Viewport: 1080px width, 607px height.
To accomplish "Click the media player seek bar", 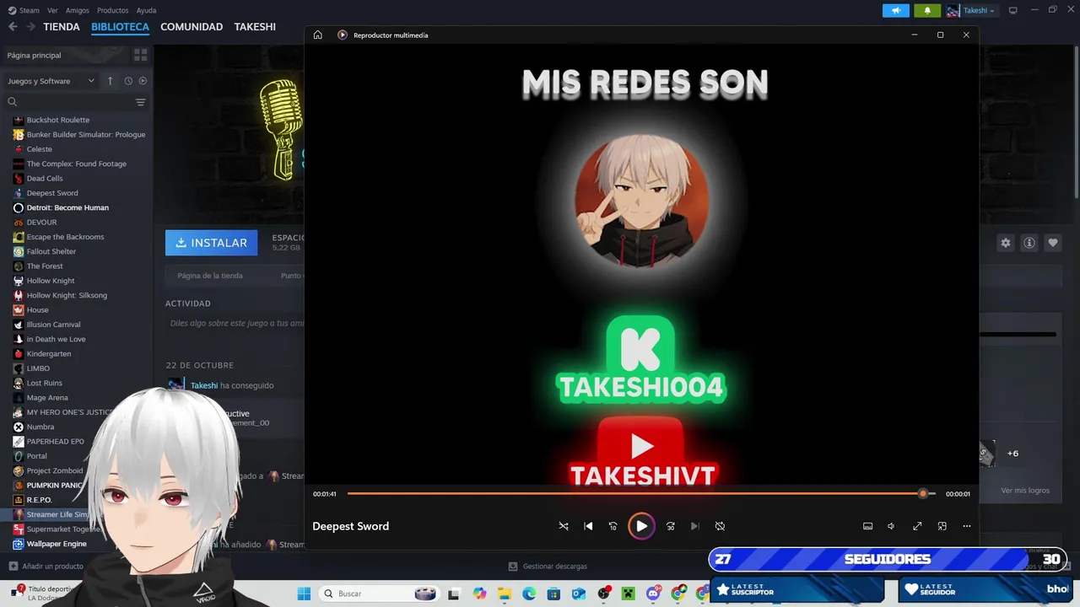I will pos(641,493).
